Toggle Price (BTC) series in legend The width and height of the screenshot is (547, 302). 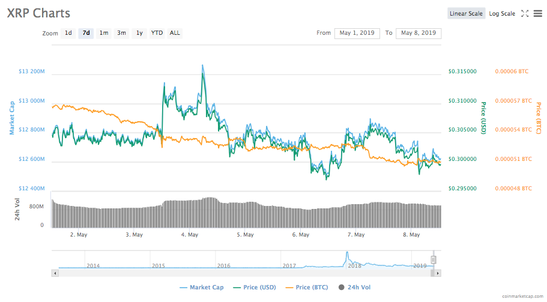tap(307, 288)
